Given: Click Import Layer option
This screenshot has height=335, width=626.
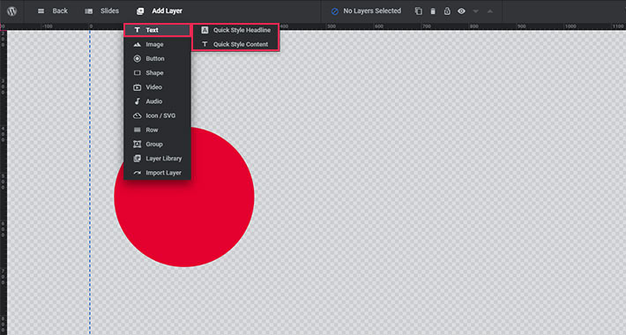Looking at the screenshot, I should (x=157, y=173).
